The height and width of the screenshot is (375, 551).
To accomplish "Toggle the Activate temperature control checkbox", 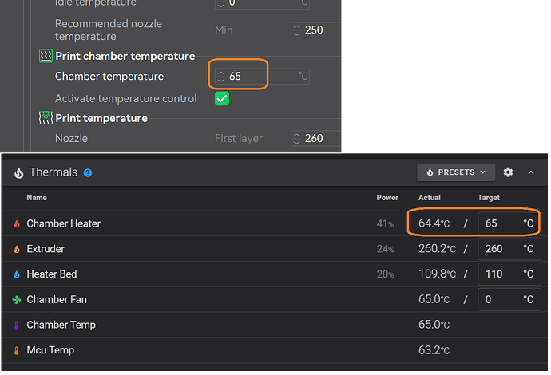I will click(222, 99).
